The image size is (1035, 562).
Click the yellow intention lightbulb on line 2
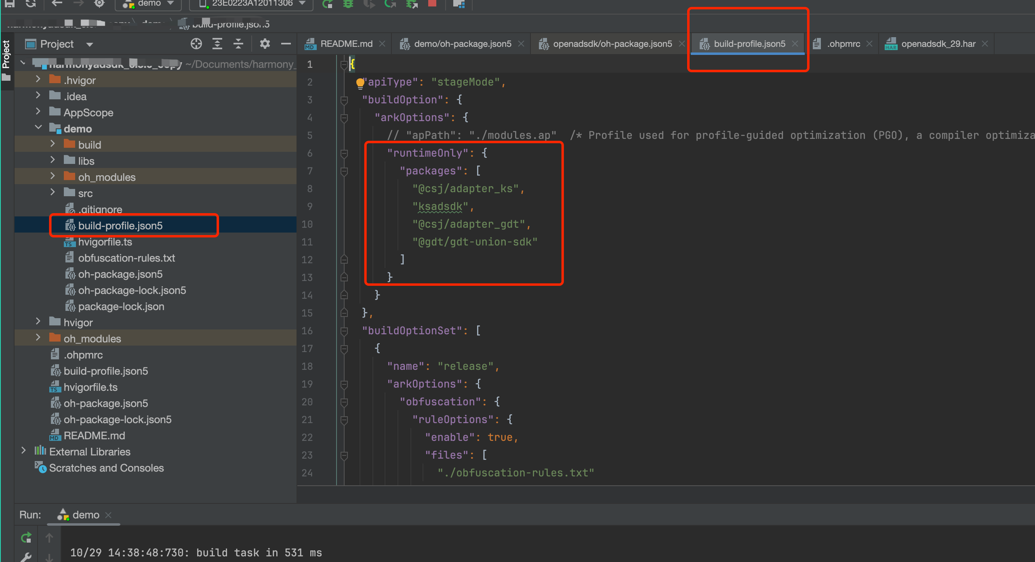[360, 83]
